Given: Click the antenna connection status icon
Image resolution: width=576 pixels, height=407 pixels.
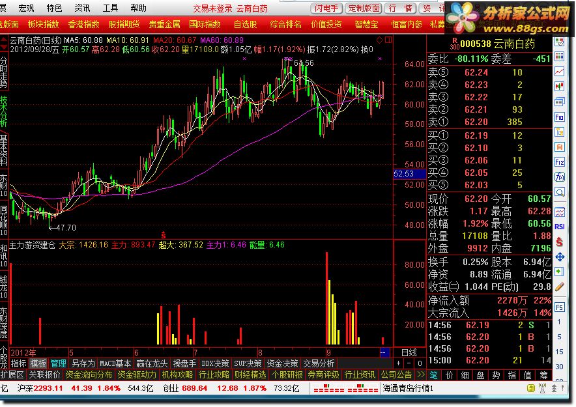Looking at the screenshot, I should pyautogui.click(x=542, y=388).
